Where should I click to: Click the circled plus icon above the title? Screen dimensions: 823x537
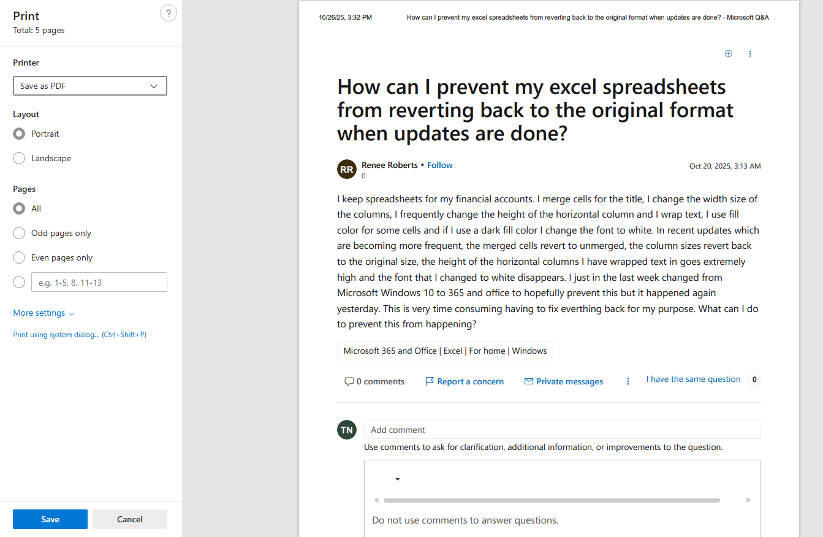click(729, 53)
